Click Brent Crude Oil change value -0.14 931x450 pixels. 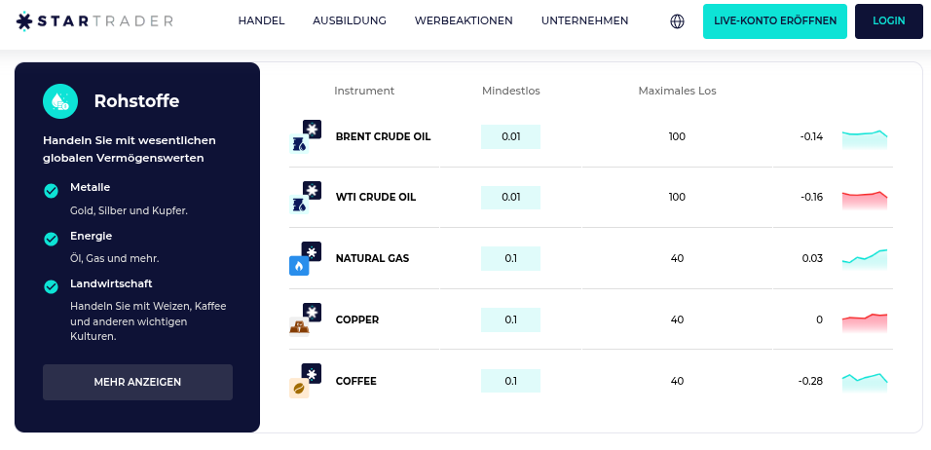click(x=811, y=136)
